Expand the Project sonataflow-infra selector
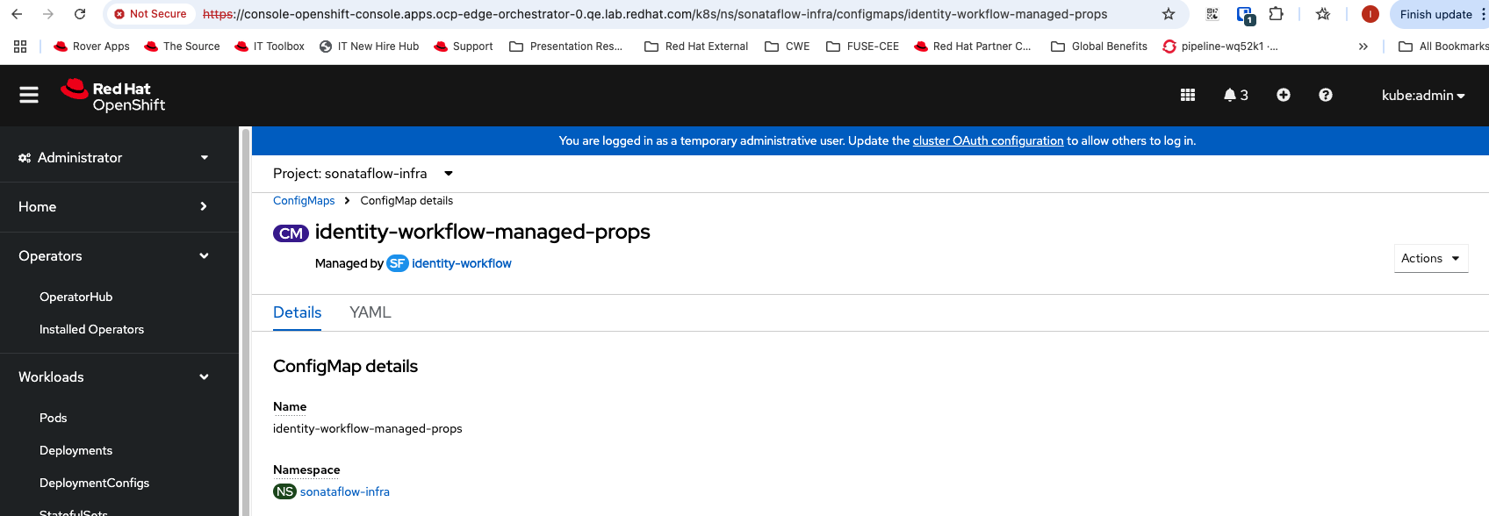The width and height of the screenshot is (1489, 516). point(362,174)
